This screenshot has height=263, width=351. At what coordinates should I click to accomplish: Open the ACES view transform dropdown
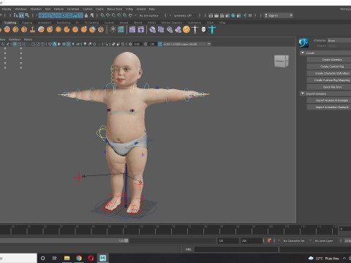click(x=187, y=44)
